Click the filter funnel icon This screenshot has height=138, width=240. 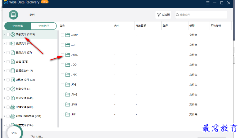click(159, 15)
